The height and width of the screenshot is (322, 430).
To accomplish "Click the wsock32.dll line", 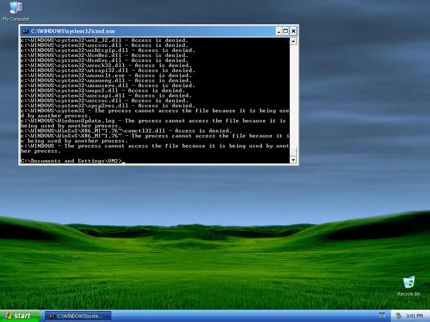I will 106,65.
